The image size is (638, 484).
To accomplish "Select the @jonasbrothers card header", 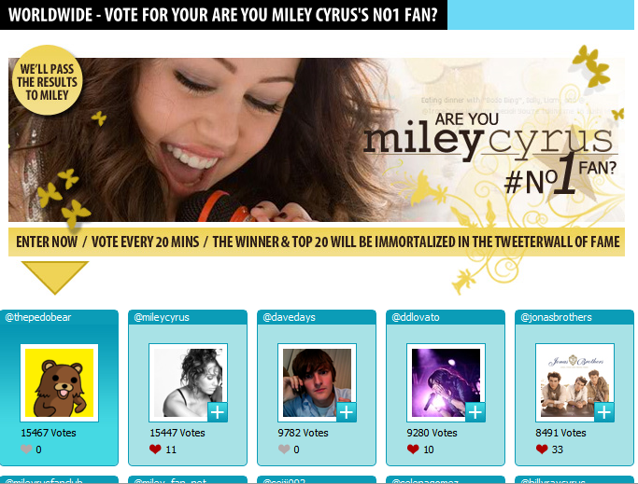I will click(574, 317).
